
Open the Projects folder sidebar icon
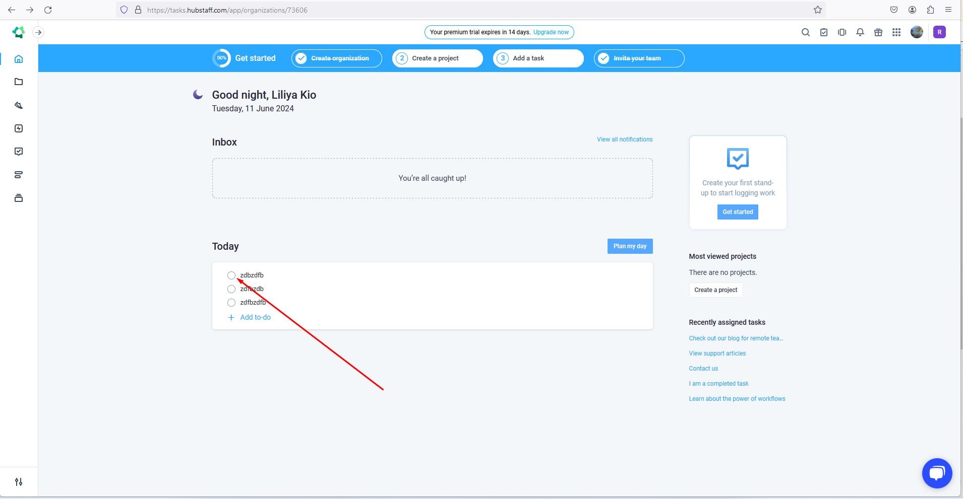tap(19, 82)
